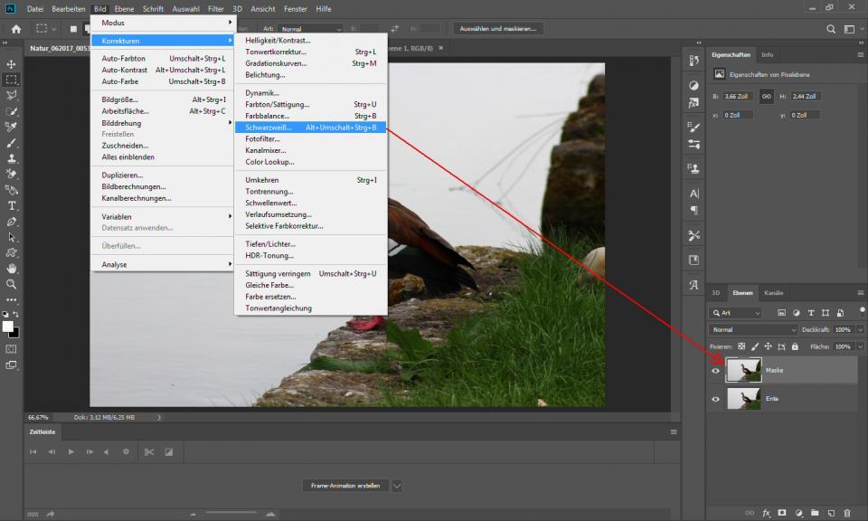This screenshot has width=868, height=521.
Task: Switch to the Kanäle tab
Action: (x=774, y=293)
